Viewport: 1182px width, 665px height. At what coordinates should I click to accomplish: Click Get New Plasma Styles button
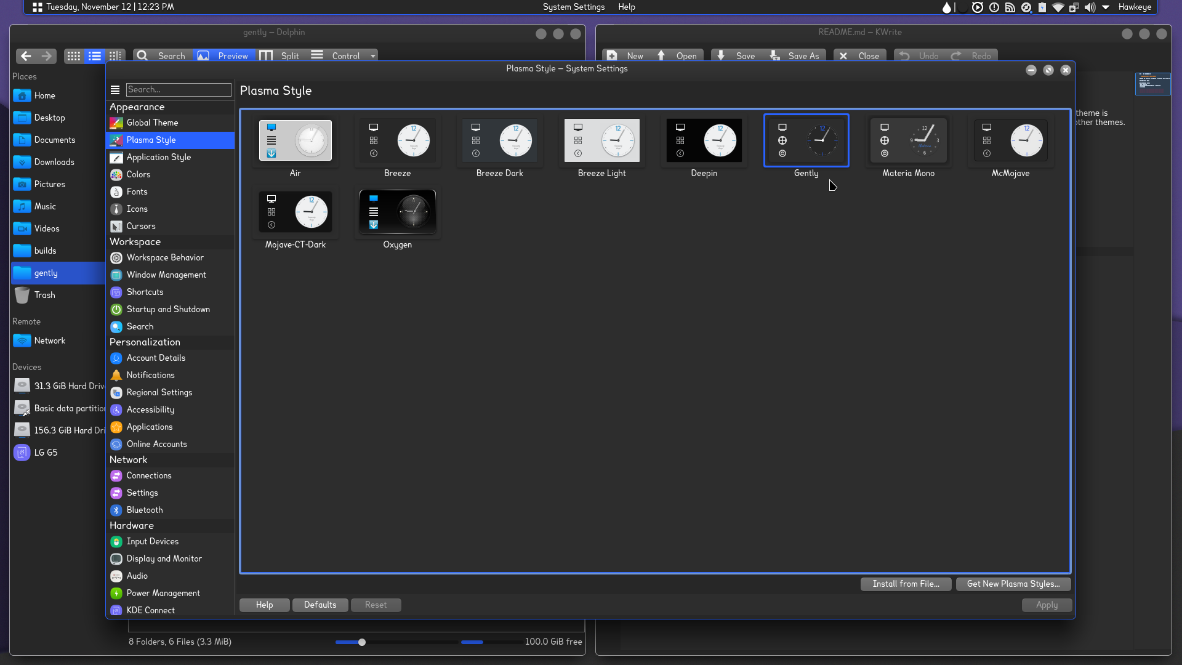(1013, 584)
